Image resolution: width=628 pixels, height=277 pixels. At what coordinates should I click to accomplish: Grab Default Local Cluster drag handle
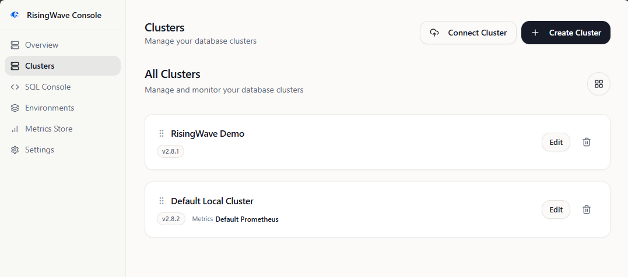[162, 201]
